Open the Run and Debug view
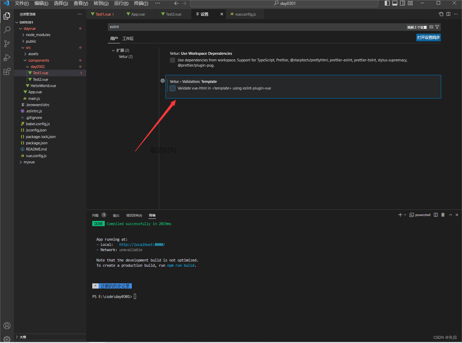 tap(7, 58)
